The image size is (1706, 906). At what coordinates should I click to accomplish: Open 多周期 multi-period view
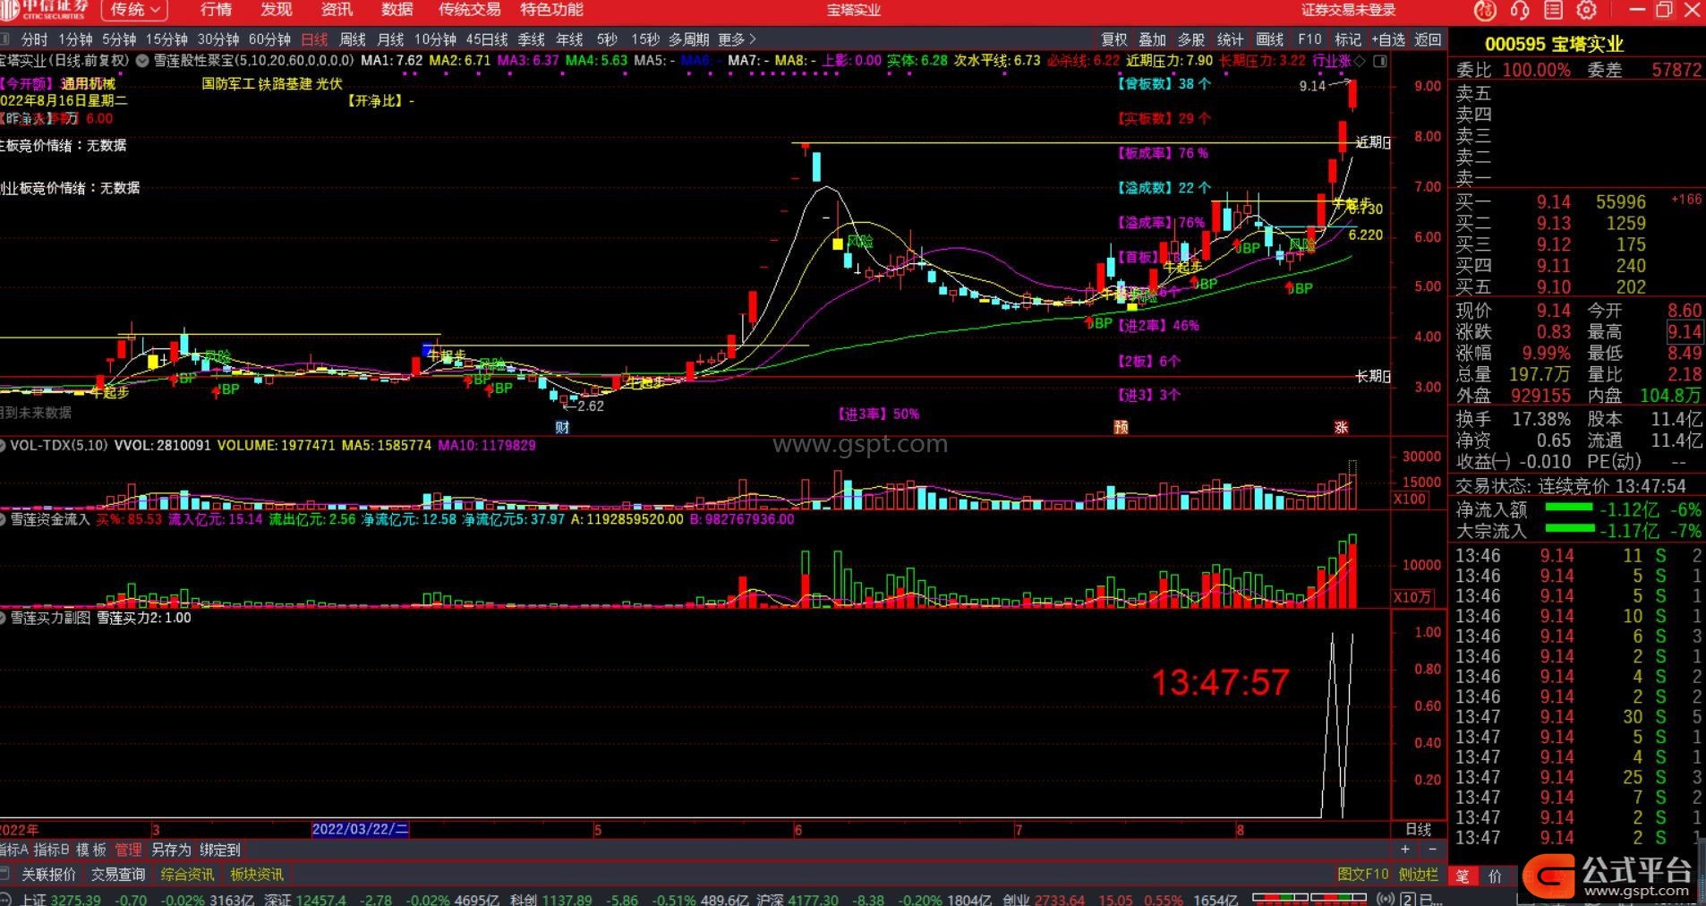tap(688, 39)
